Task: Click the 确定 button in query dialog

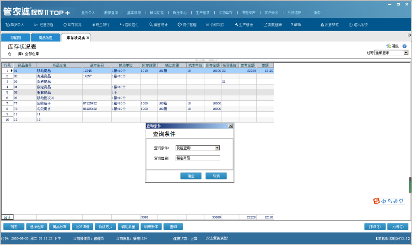Action: click(191, 176)
